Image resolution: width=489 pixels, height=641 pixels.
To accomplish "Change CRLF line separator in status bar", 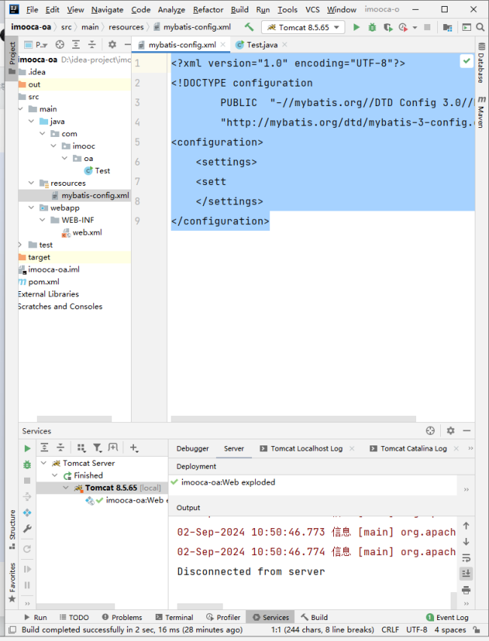I will [390, 630].
